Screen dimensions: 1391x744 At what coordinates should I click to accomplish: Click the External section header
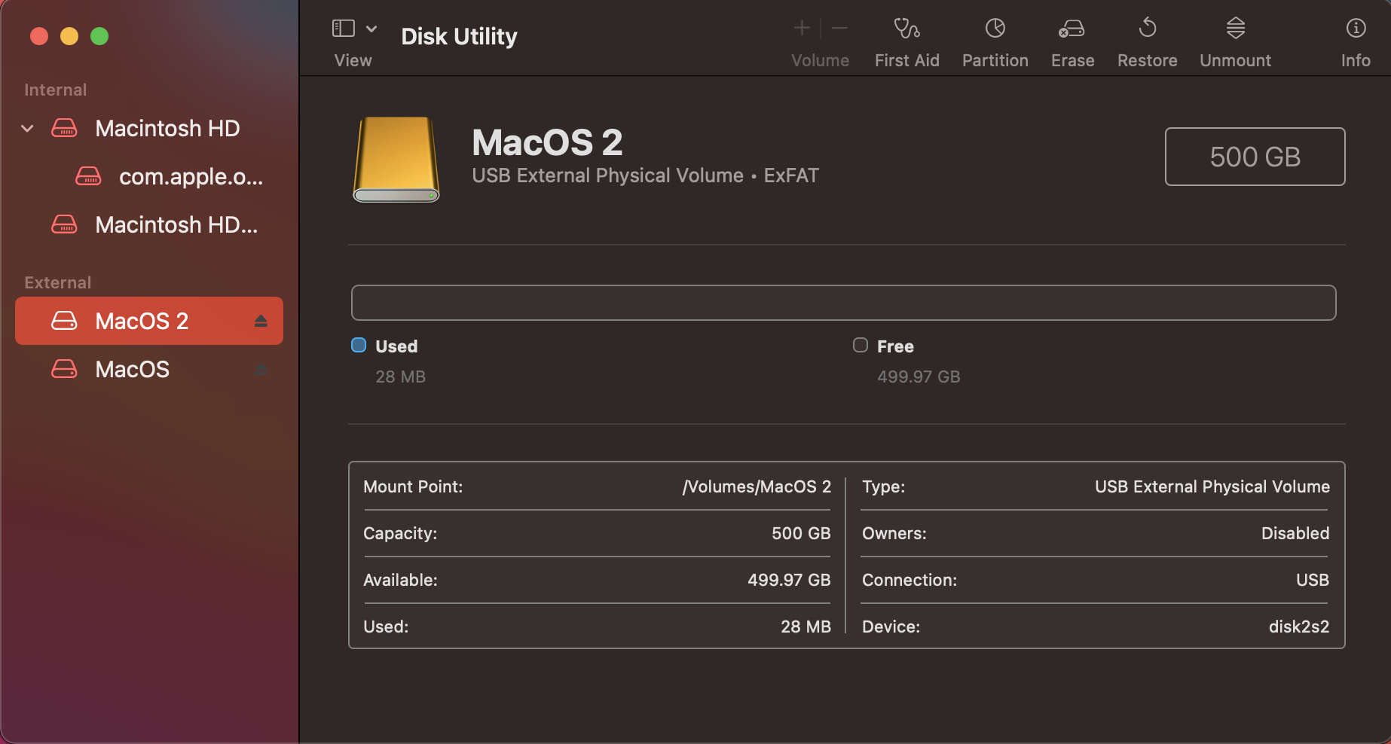pos(57,282)
